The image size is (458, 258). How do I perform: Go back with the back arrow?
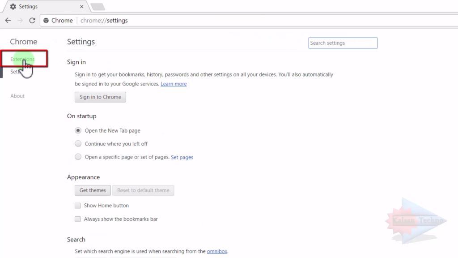pyautogui.click(x=8, y=21)
